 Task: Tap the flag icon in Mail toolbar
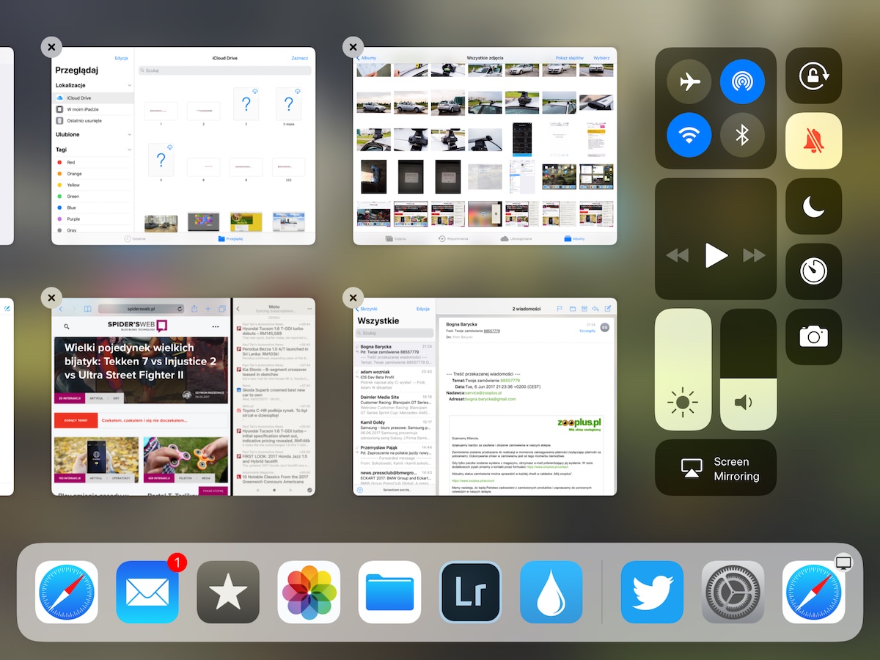pyautogui.click(x=560, y=309)
